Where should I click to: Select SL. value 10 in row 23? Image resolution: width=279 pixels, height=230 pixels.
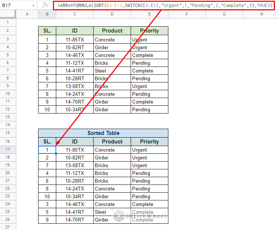click(x=47, y=196)
